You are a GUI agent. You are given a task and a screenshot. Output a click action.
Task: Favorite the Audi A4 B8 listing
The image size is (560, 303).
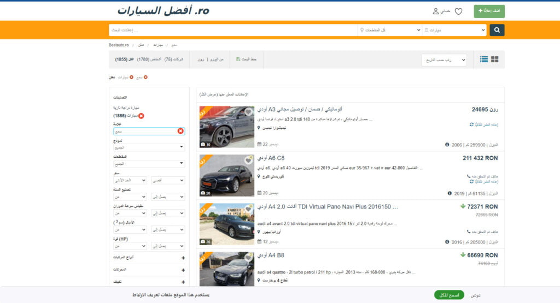(248, 257)
